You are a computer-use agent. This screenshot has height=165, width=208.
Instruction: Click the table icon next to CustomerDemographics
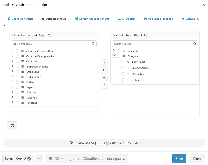click(23, 56)
